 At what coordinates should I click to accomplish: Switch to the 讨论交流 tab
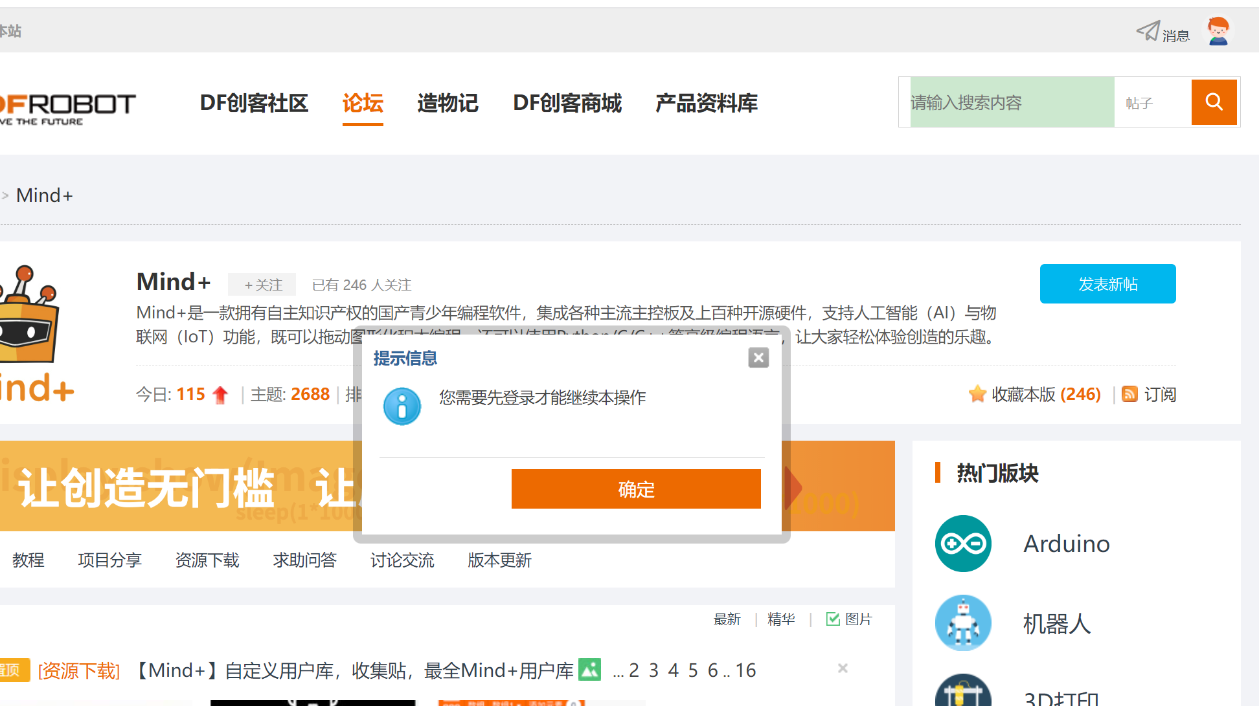click(x=402, y=560)
